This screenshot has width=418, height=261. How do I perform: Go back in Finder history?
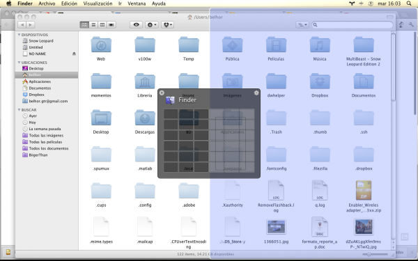click(22, 25)
